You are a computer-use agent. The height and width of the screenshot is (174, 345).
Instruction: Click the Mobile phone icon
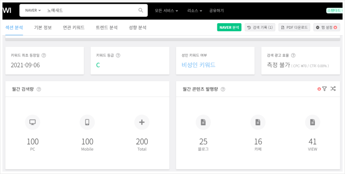click(87, 122)
